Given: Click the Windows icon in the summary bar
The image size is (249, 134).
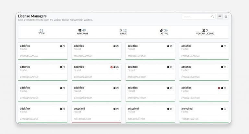Looking at the screenshot, I should (80, 30).
